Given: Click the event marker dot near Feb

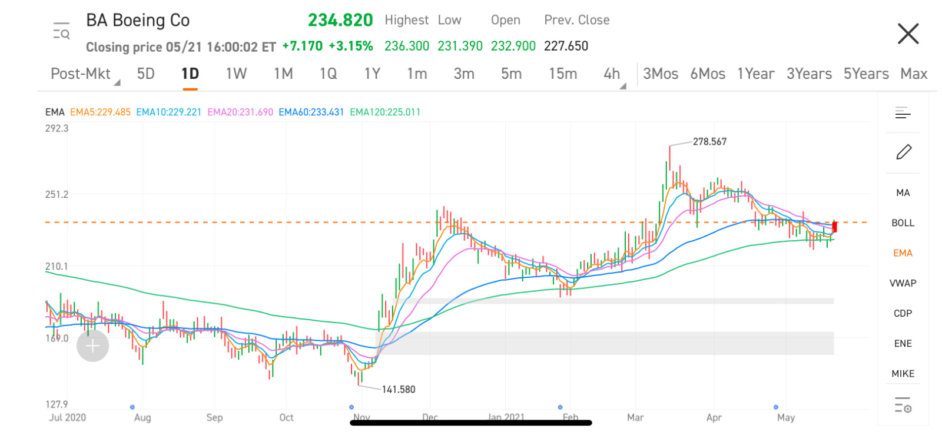Looking at the screenshot, I should coord(560,407).
